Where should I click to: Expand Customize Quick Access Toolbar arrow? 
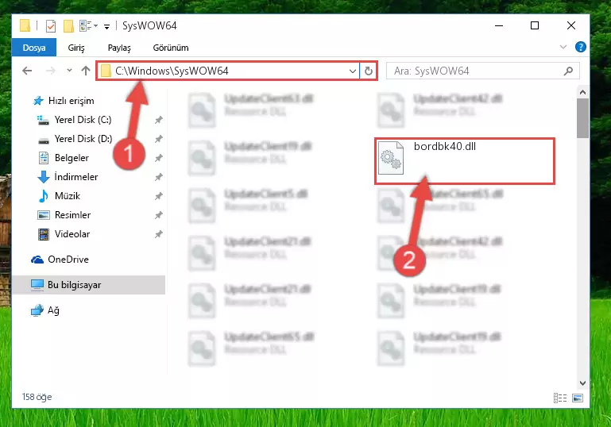106,26
